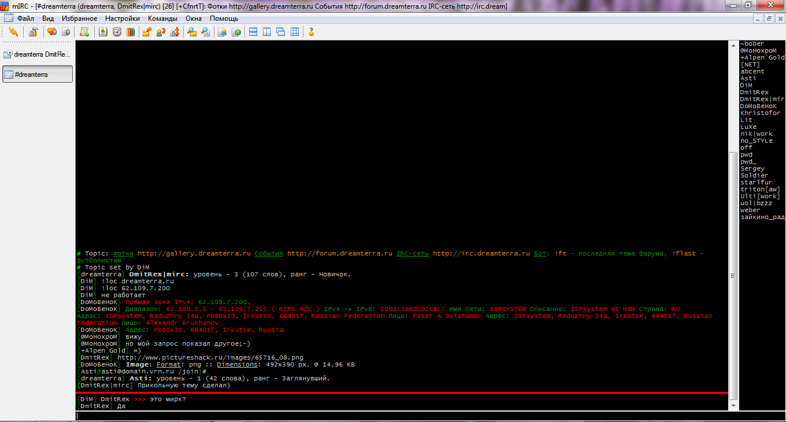Viewport: 786px width, 422px height.
Task: Open the pictureshack.ru image URL
Action: (x=210, y=358)
